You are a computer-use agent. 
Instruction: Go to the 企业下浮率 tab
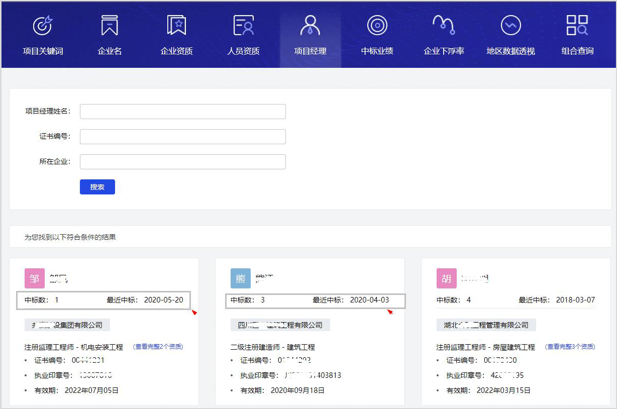click(x=444, y=35)
